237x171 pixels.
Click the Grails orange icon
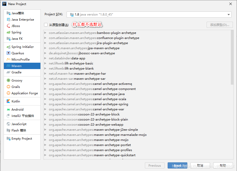(8, 87)
